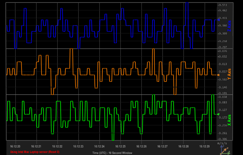This screenshot has height=155, width=243.
Task: Click the 16:12:26 time label
Action: coord(141,146)
